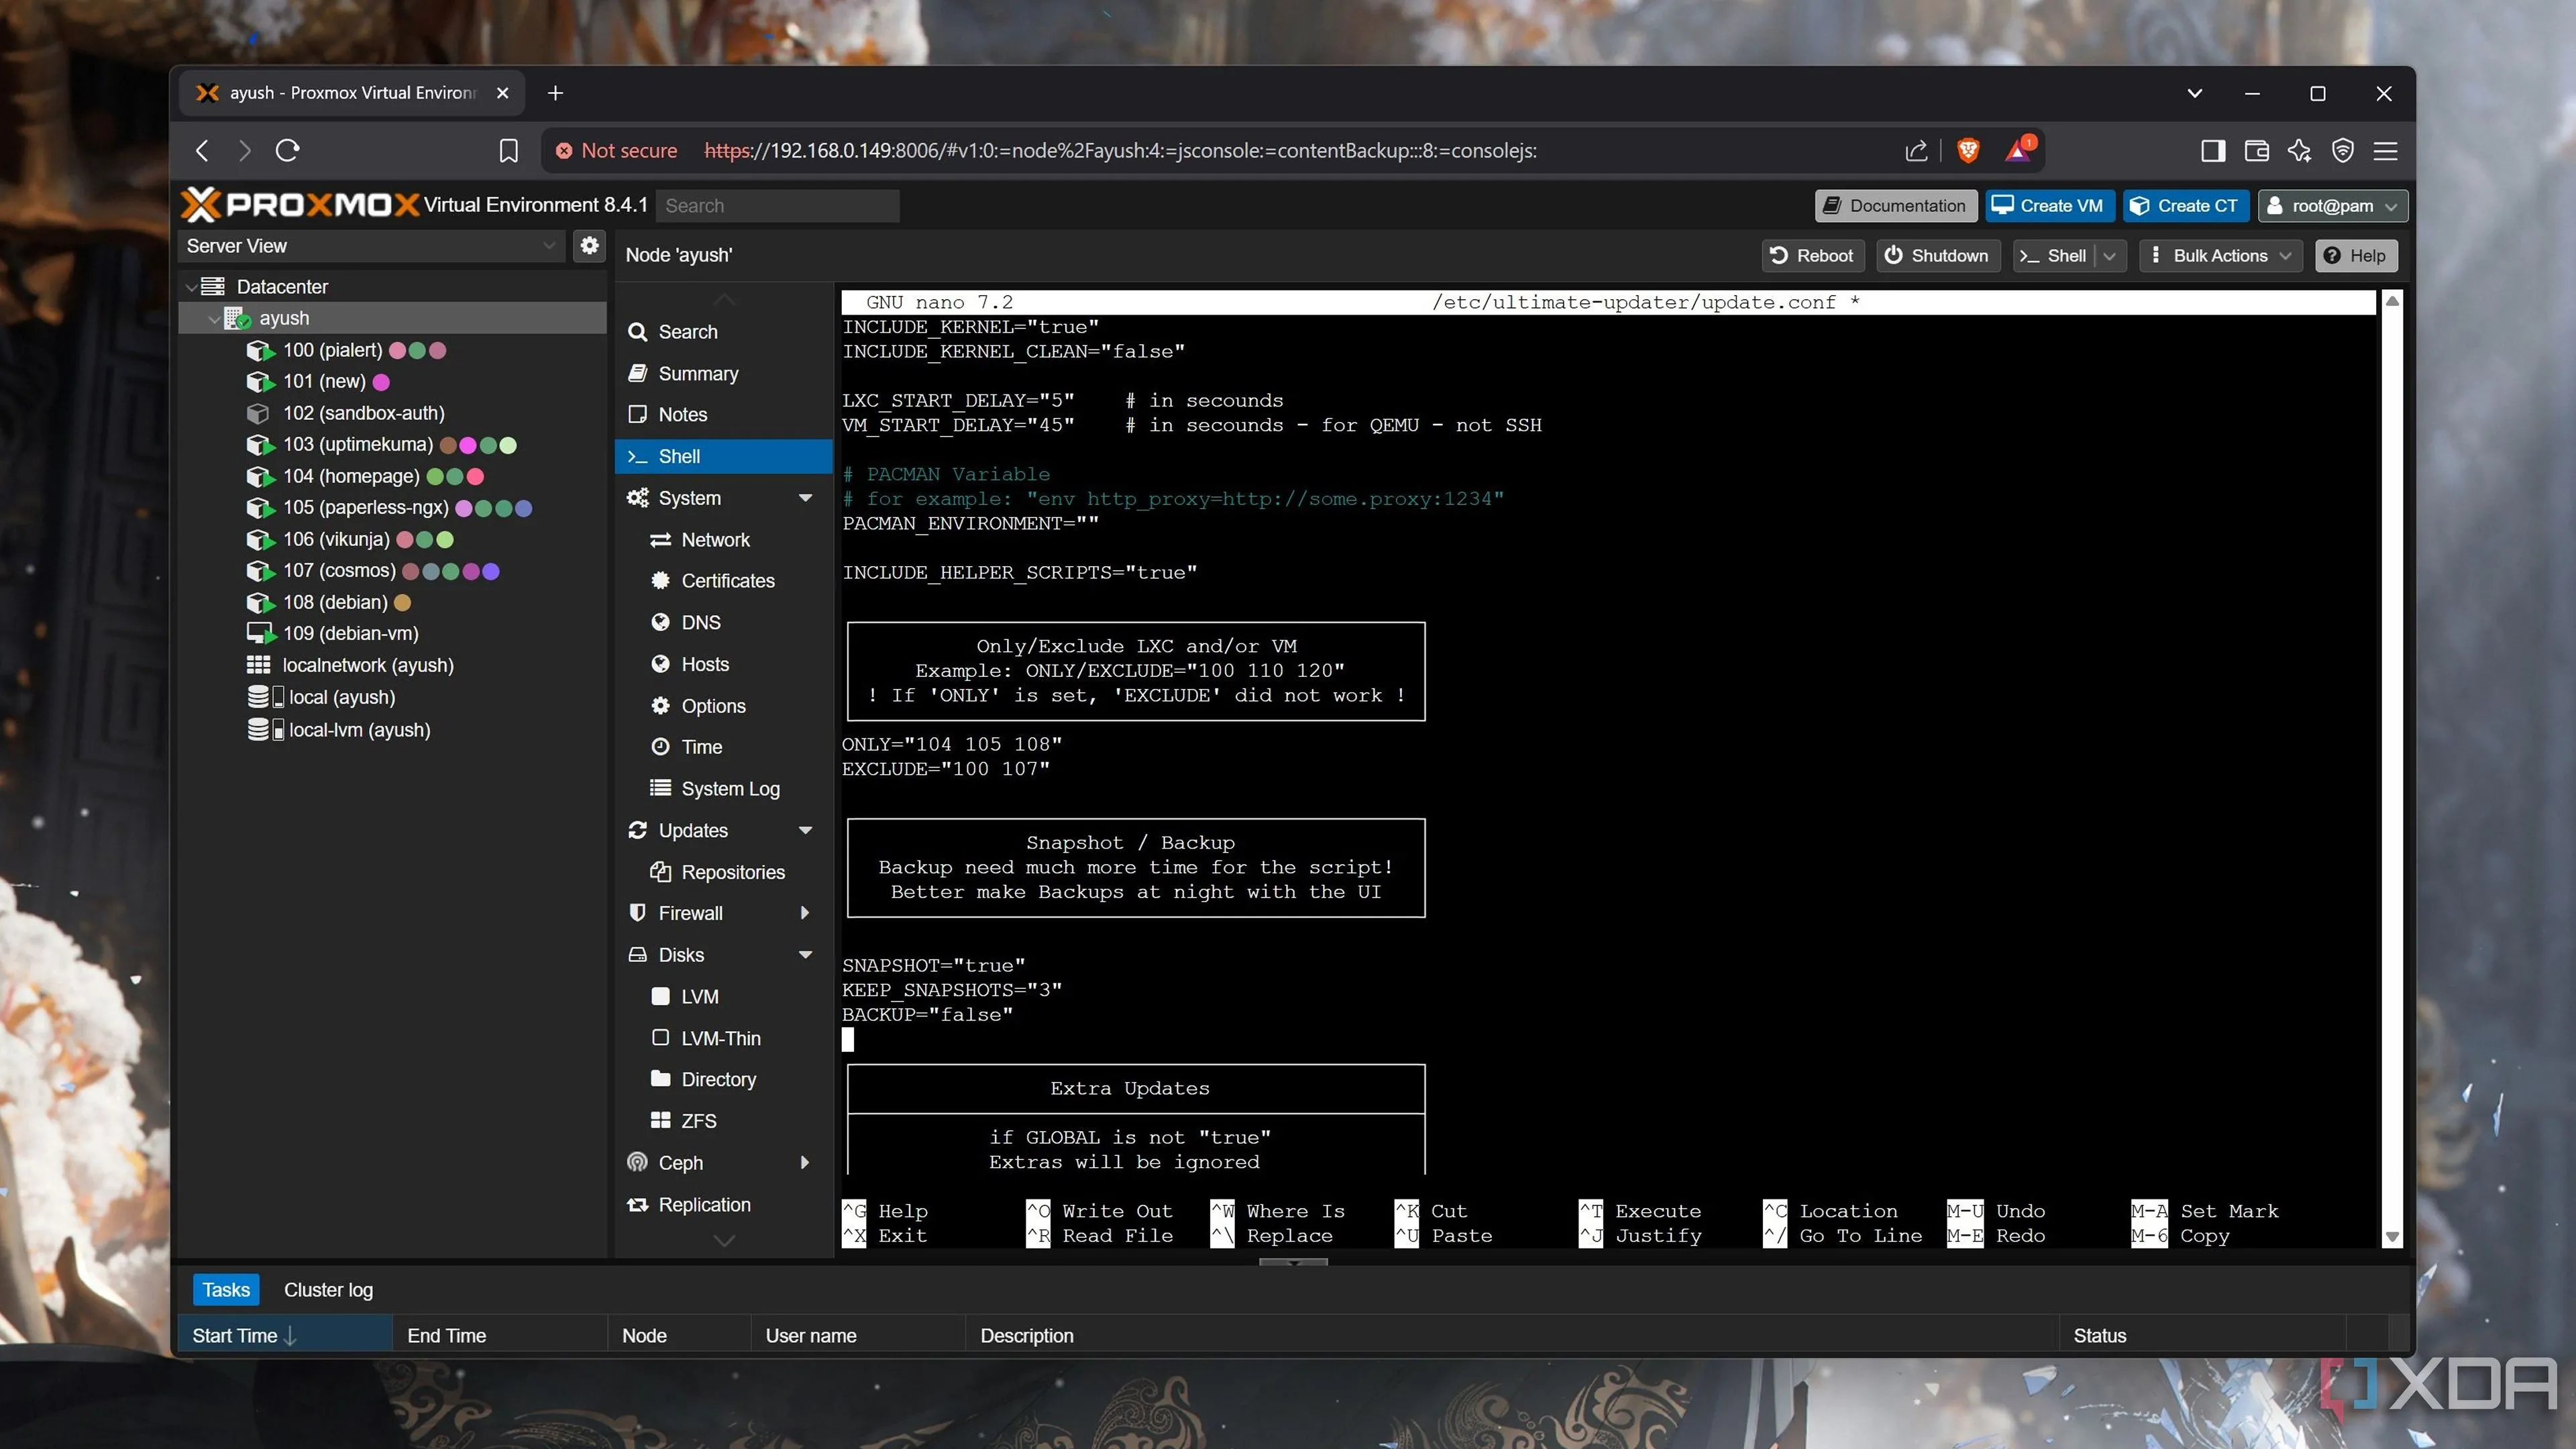
Task: Bookmark this page icon
Action: [x=509, y=151]
